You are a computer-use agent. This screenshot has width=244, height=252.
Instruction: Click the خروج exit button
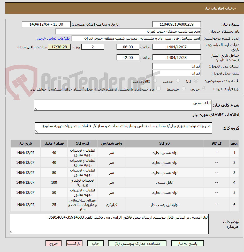[54, 243]
